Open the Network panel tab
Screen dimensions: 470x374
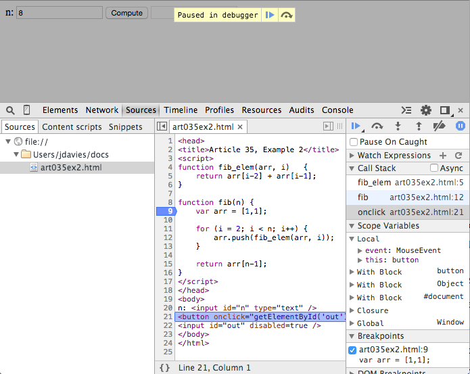[102, 110]
